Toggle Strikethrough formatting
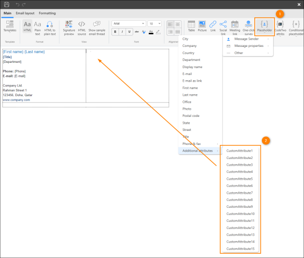 click(x=137, y=31)
